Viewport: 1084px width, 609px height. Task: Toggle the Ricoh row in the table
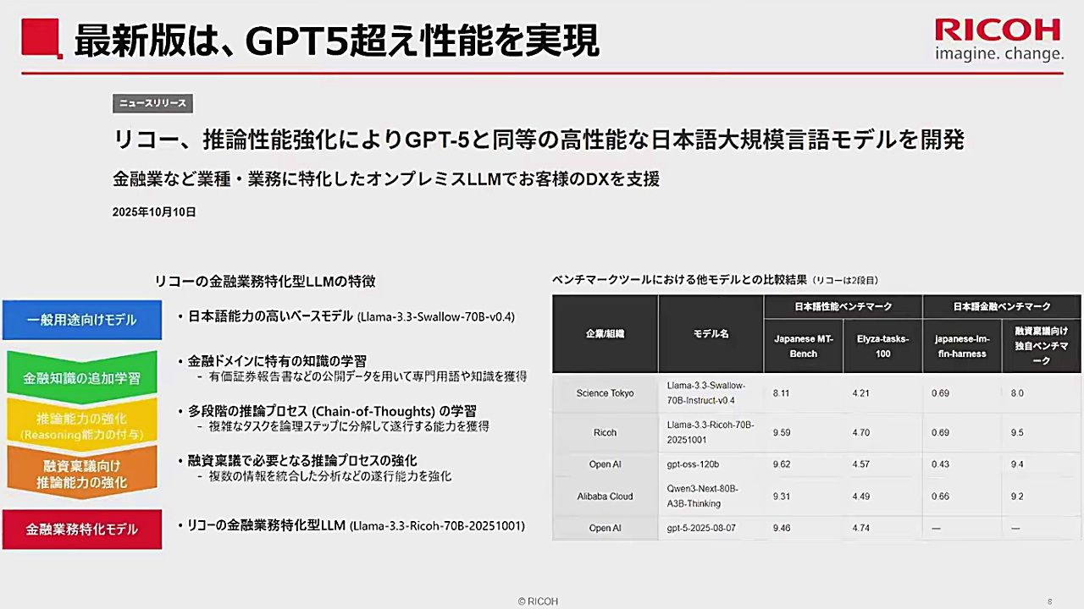click(x=605, y=432)
